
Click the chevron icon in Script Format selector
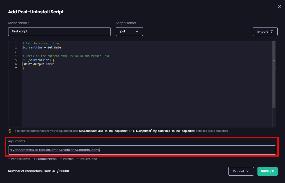[x=137, y=31]
